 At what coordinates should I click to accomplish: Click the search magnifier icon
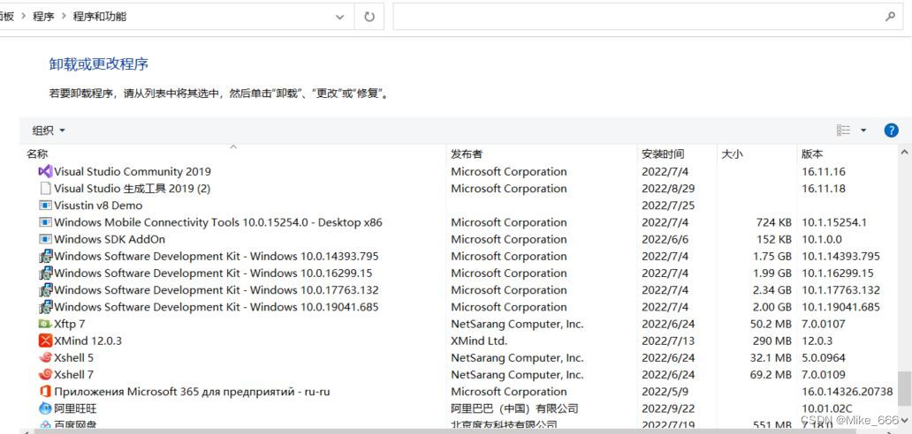point(890,17)
